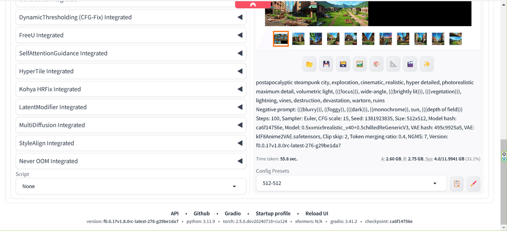Select the fourth gallery thumbnail
507x231 pixels.
(x=333, y=39)
